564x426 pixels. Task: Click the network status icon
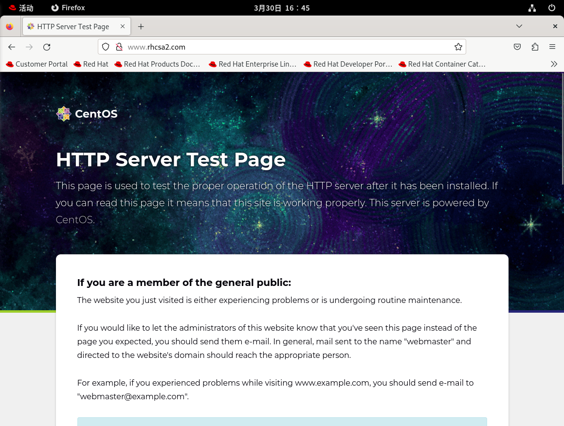coord(532,8)
